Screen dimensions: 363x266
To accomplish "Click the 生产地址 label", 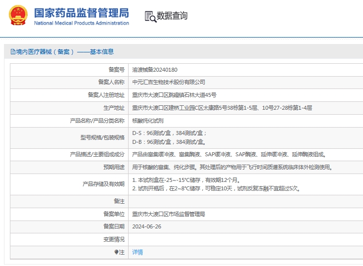I will click(x=114, y=108).
